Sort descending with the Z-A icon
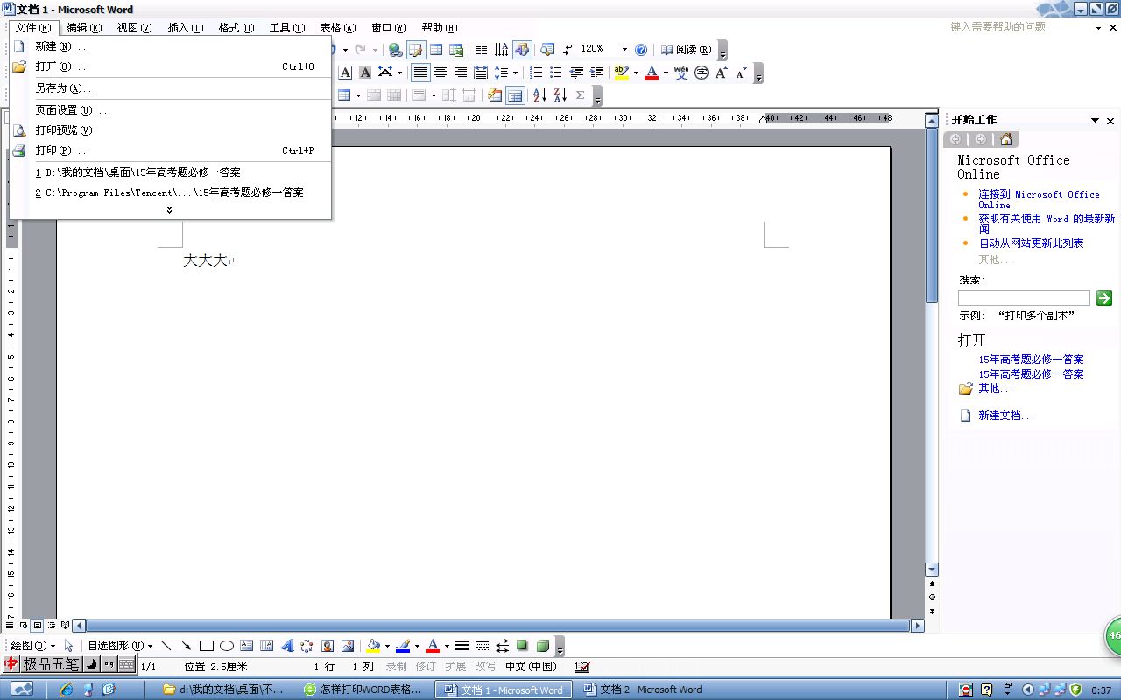The image size is (1121, 700). [560, 95]
